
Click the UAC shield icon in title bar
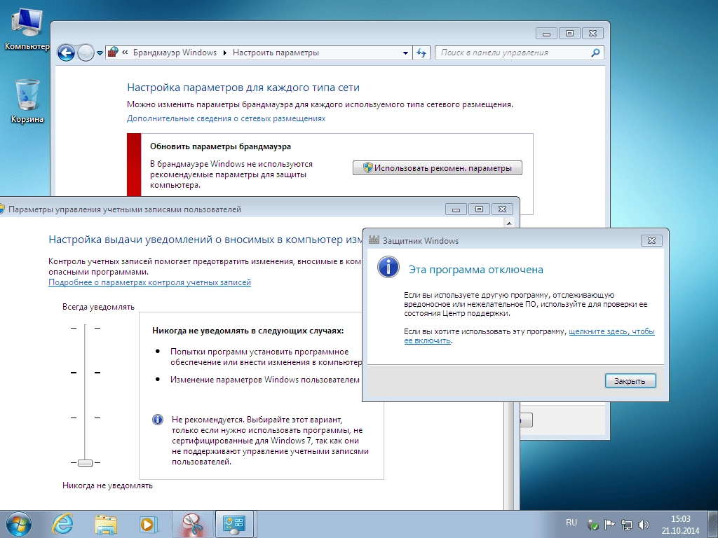pyautogui.click(x=2, y=209)
